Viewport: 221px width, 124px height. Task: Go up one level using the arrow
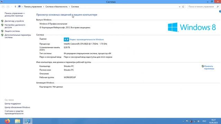(x=15, y=7)
